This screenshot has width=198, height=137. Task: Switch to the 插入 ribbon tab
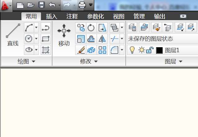52,16
